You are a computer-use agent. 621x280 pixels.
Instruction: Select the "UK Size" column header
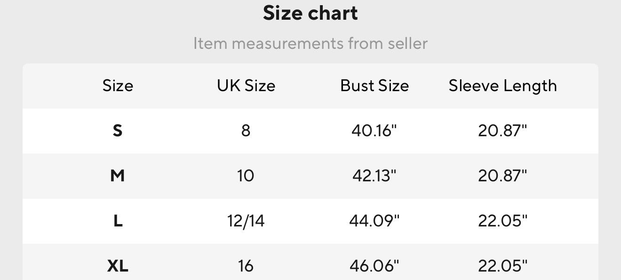[x=246, y=86]
